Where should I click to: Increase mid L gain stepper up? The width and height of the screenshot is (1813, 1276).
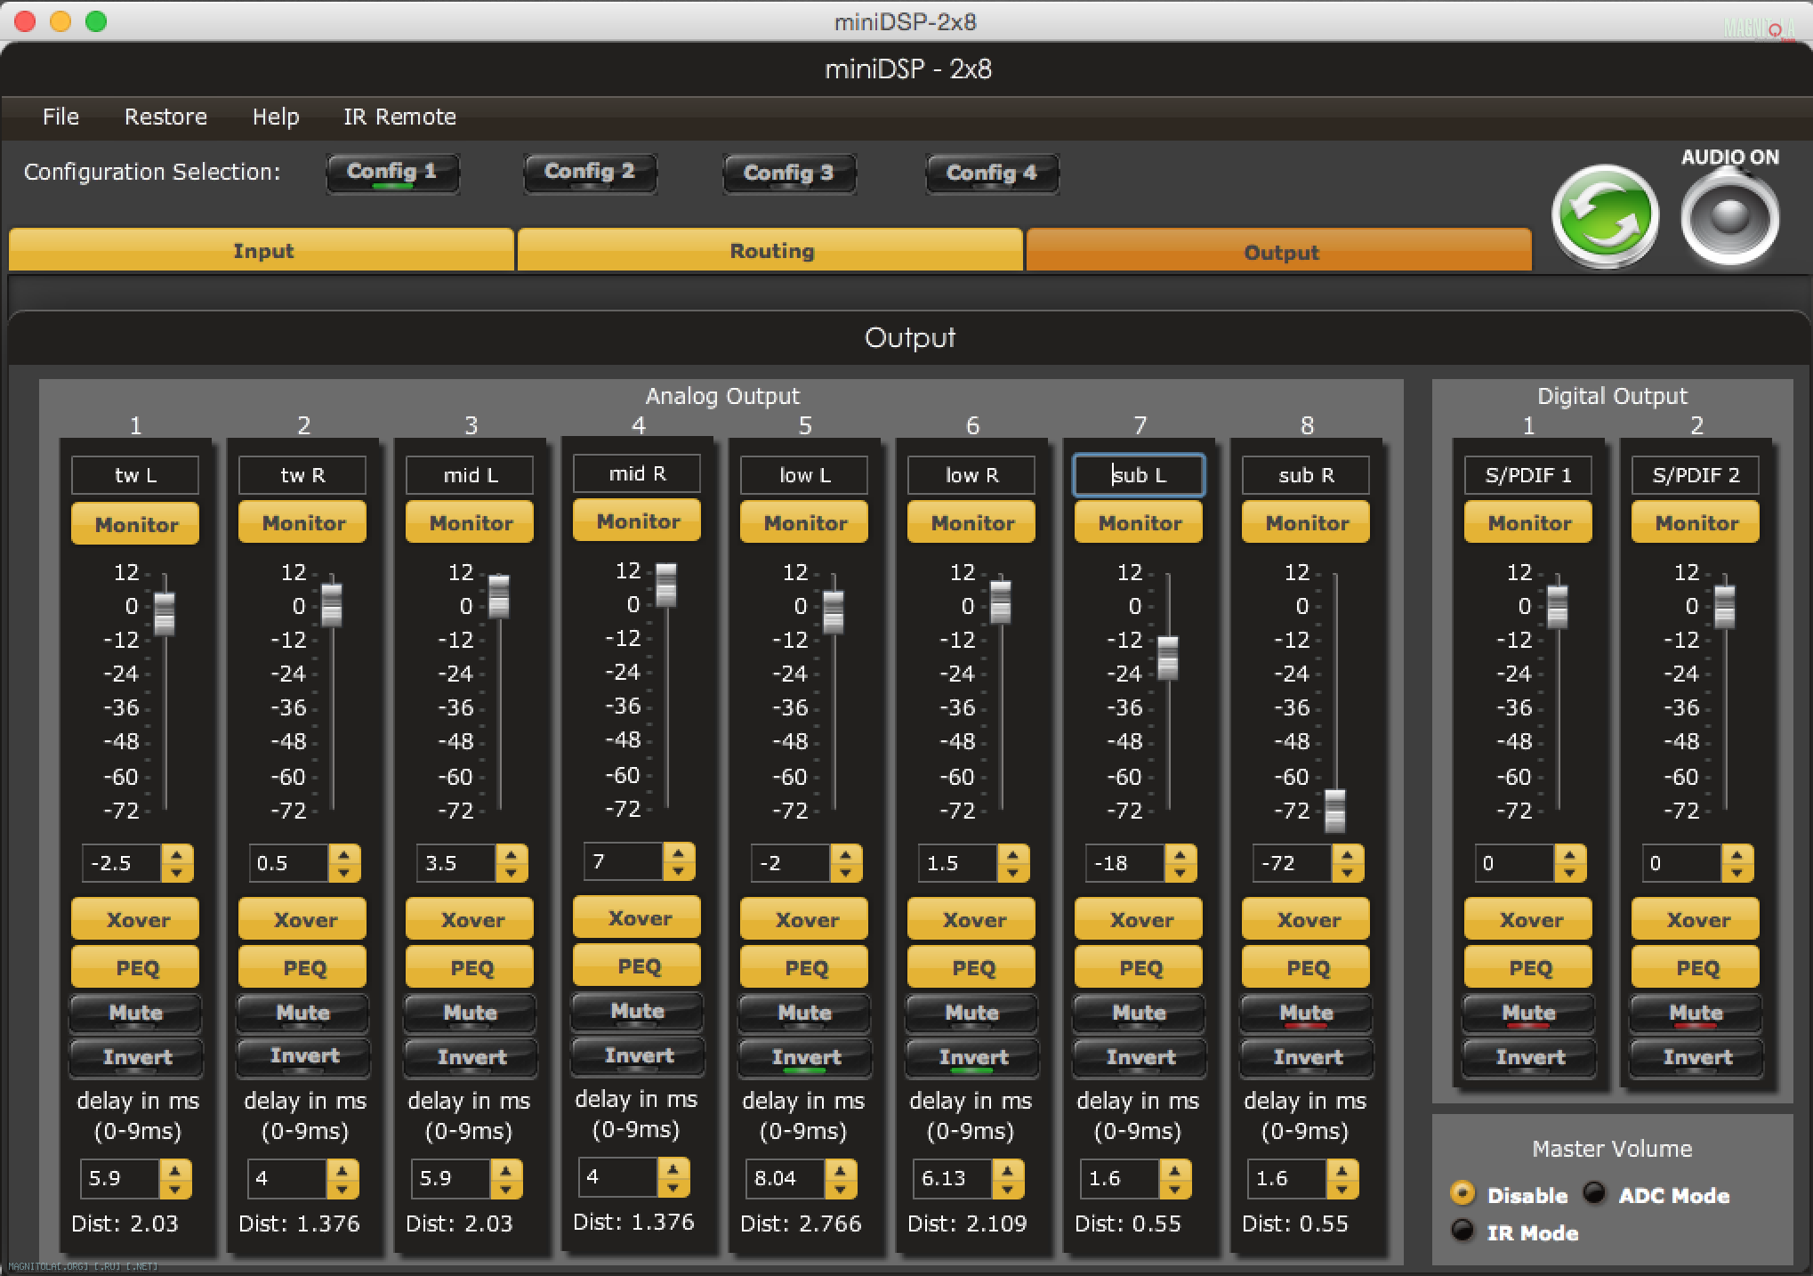point(511,854)
